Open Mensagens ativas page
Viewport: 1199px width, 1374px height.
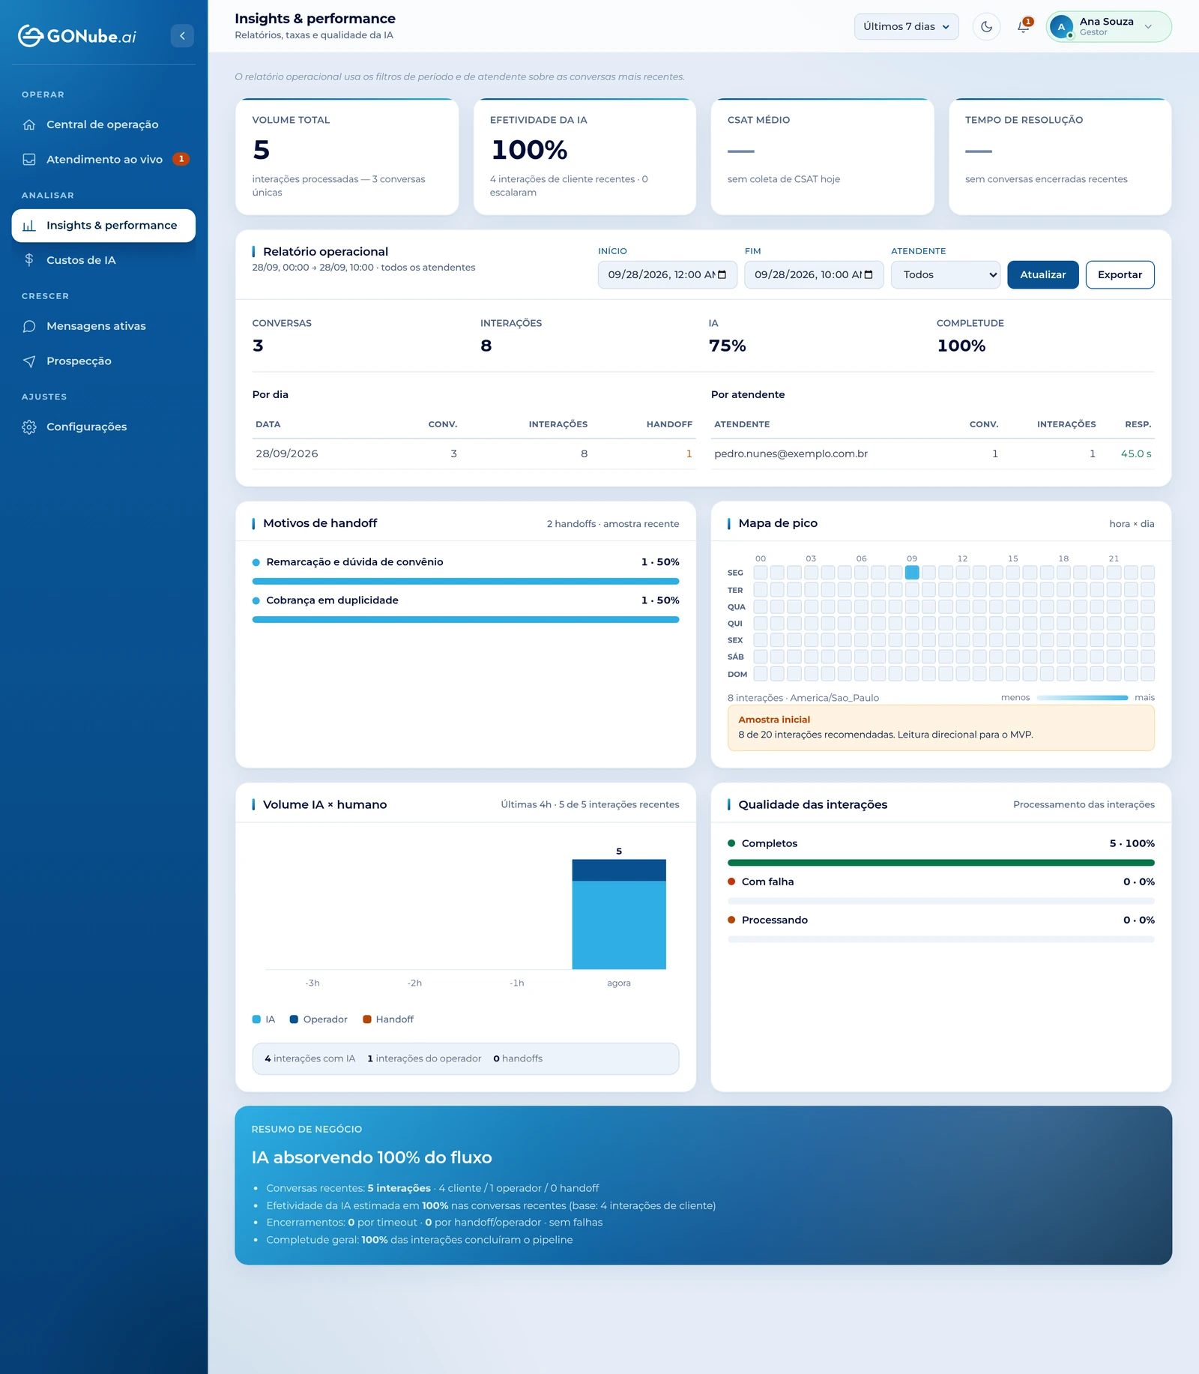pyautogui.click(x=103, y=326)
